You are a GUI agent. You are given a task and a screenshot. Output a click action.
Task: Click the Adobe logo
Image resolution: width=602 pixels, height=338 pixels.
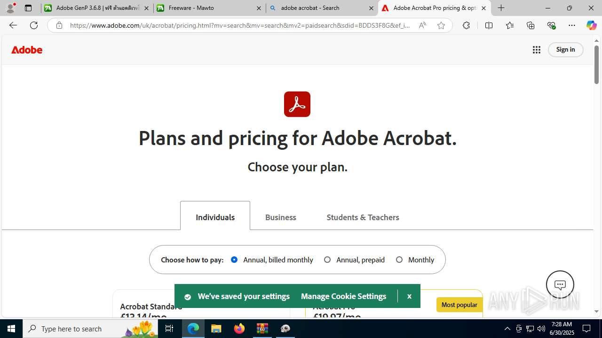coord(27,50)
